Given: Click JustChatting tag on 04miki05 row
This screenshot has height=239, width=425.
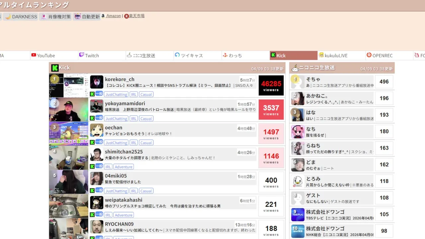Looking at the screenshot, I should (x=116, y=191).
